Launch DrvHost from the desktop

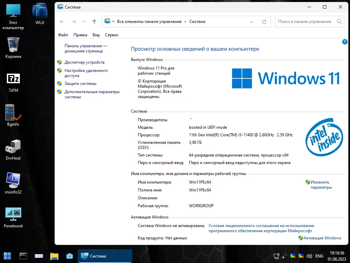[13, 150]
